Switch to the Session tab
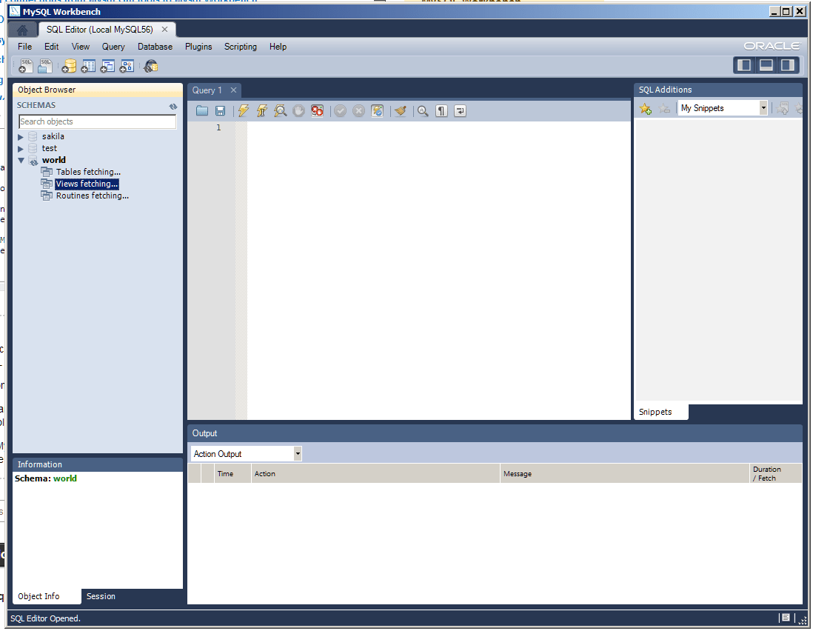This screenshot has height=631, width=813. pyautogui.click(x=101, y=596)
